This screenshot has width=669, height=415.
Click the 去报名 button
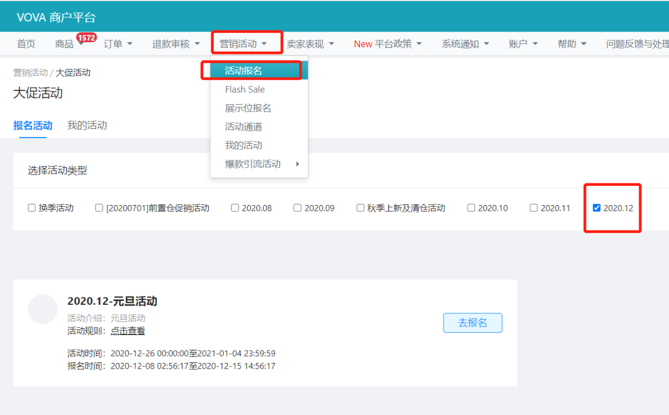(473, 323)
